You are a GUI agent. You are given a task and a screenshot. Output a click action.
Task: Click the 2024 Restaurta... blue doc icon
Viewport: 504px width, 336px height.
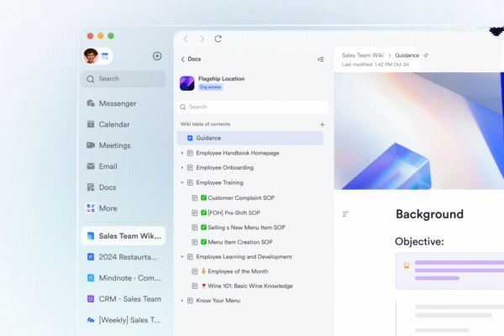tap(91, 257)
